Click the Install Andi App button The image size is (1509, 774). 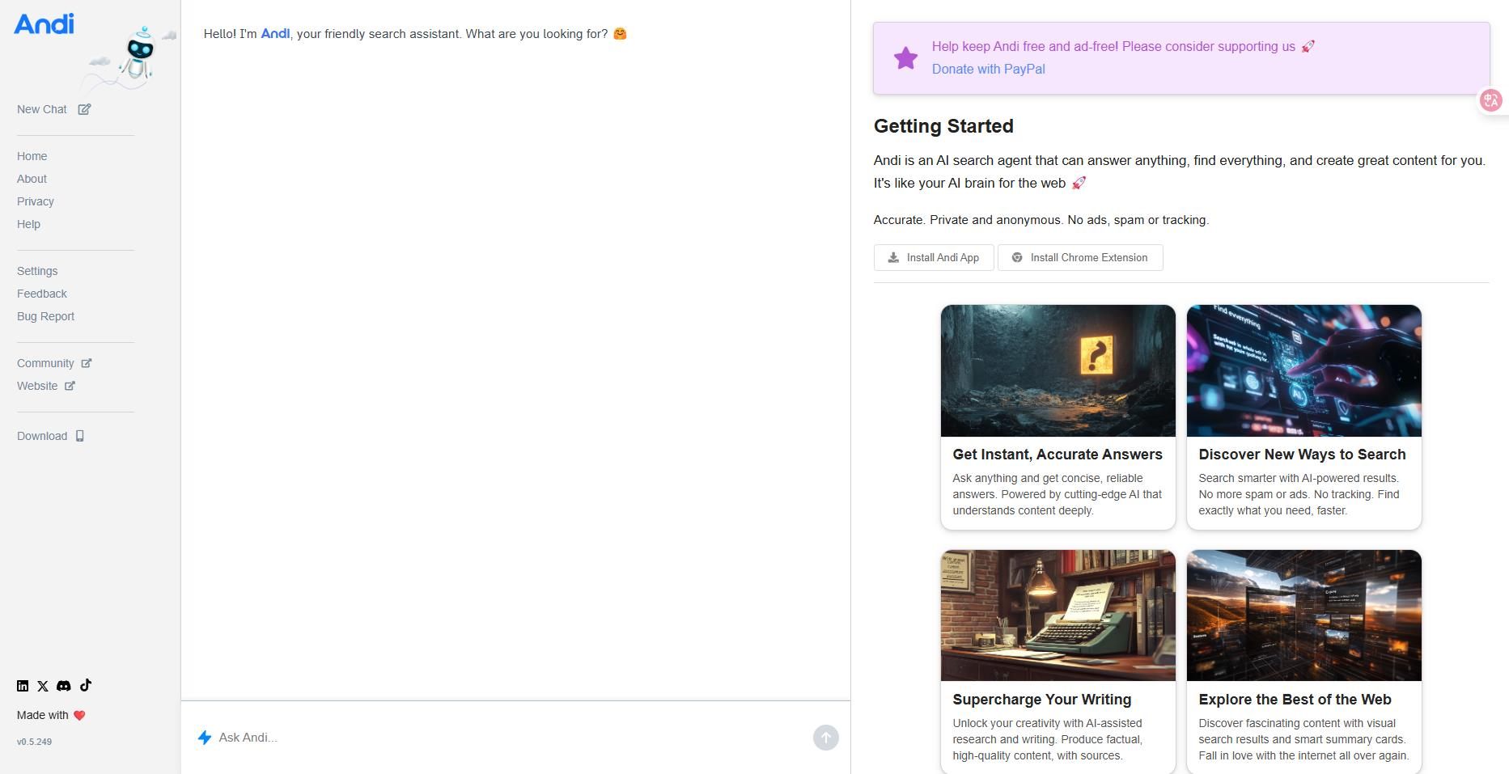tap(934, 258)
